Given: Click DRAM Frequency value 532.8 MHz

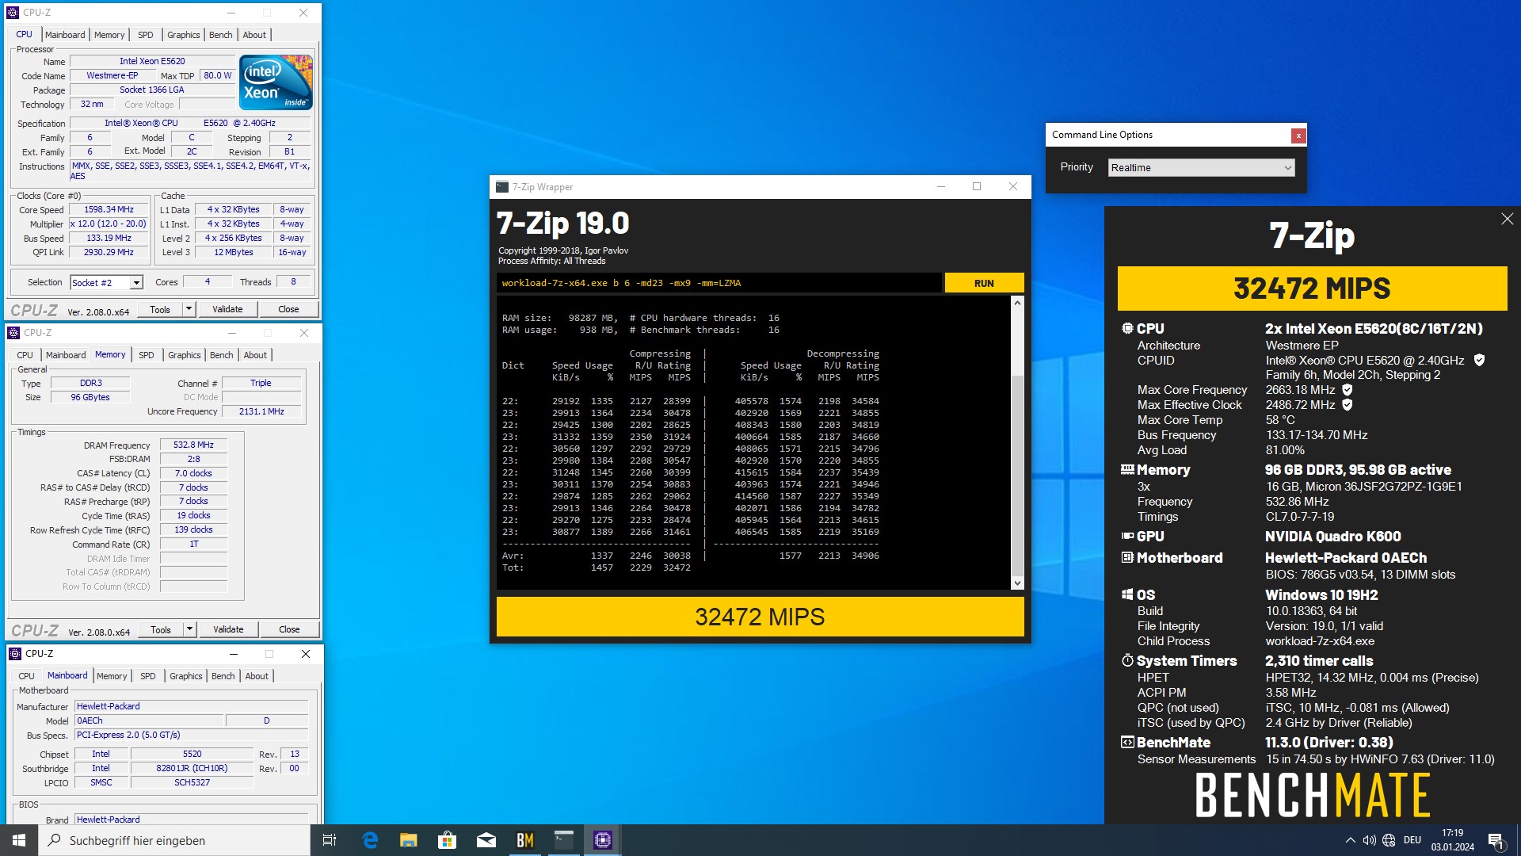Looking at the screenshot, I should [x=194, y=445].
